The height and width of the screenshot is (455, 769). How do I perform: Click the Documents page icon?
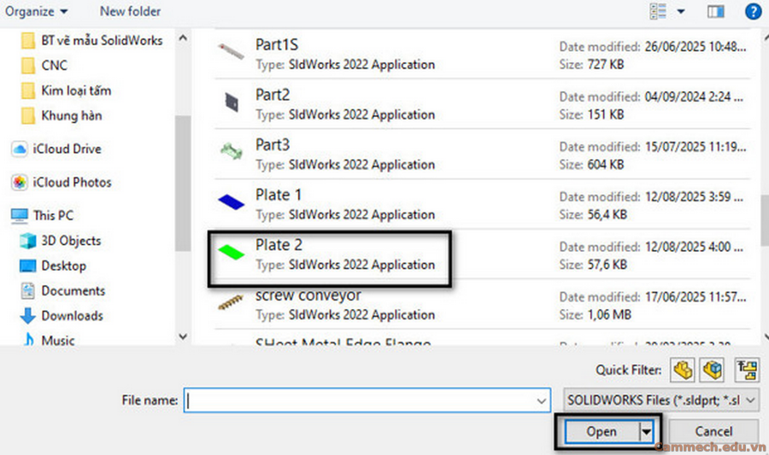pyautogui.click(x=28, y=291)
